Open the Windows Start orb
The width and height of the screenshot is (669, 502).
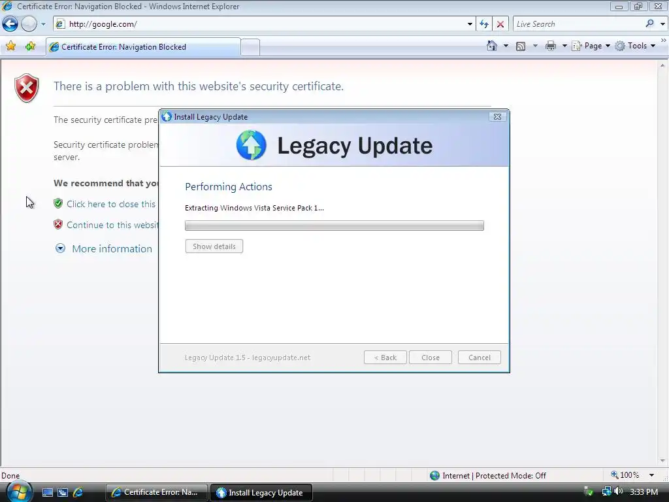coord(19,493)
